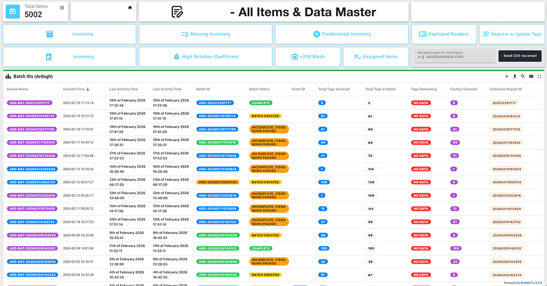Image resolution: width=547 pixels, height=286 pixels.
Task: Click the home icon in the top bar
Action: tap(130, 8)
